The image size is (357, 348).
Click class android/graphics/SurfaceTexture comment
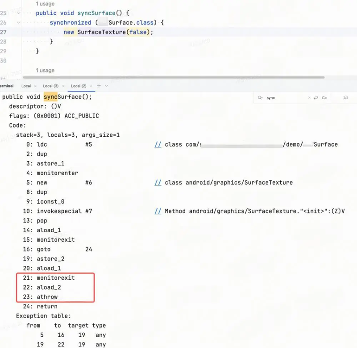click(x=228, y=183)
